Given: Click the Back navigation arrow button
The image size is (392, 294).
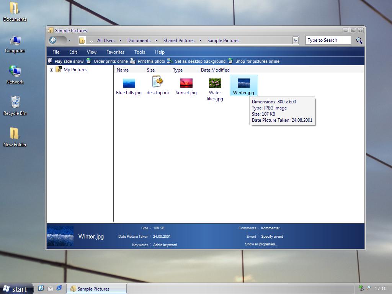Looking at the screenshot, I should [53, 40].
